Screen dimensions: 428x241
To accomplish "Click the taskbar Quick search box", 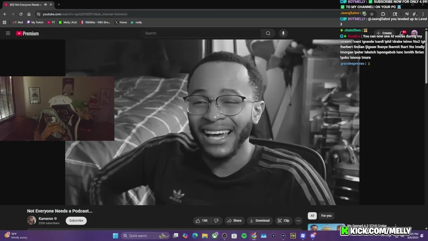I will (x=145, y=236).
